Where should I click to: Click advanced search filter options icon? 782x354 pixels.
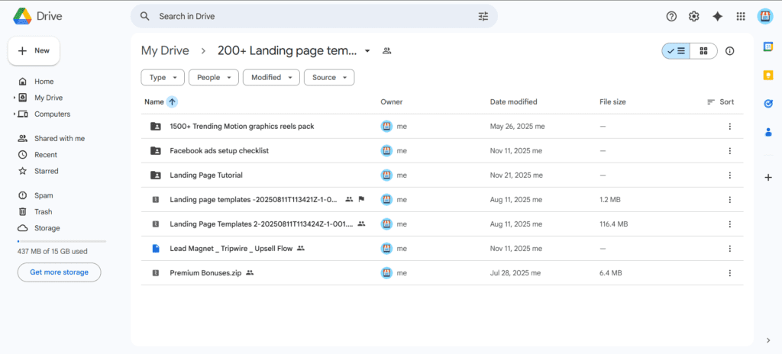click(483, 16)
